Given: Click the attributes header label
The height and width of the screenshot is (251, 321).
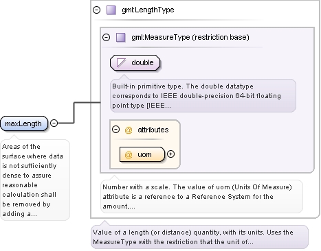Looking at the screenshot, I should [x=153, y=130].
